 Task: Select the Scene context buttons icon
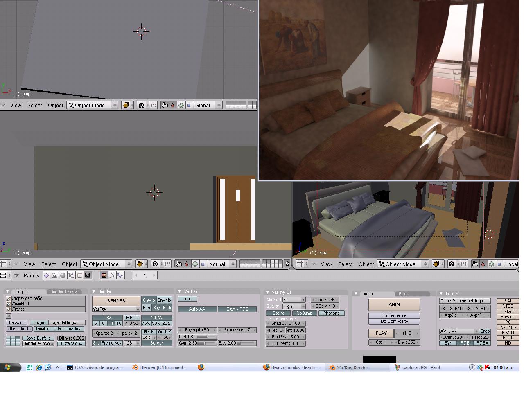88,275
